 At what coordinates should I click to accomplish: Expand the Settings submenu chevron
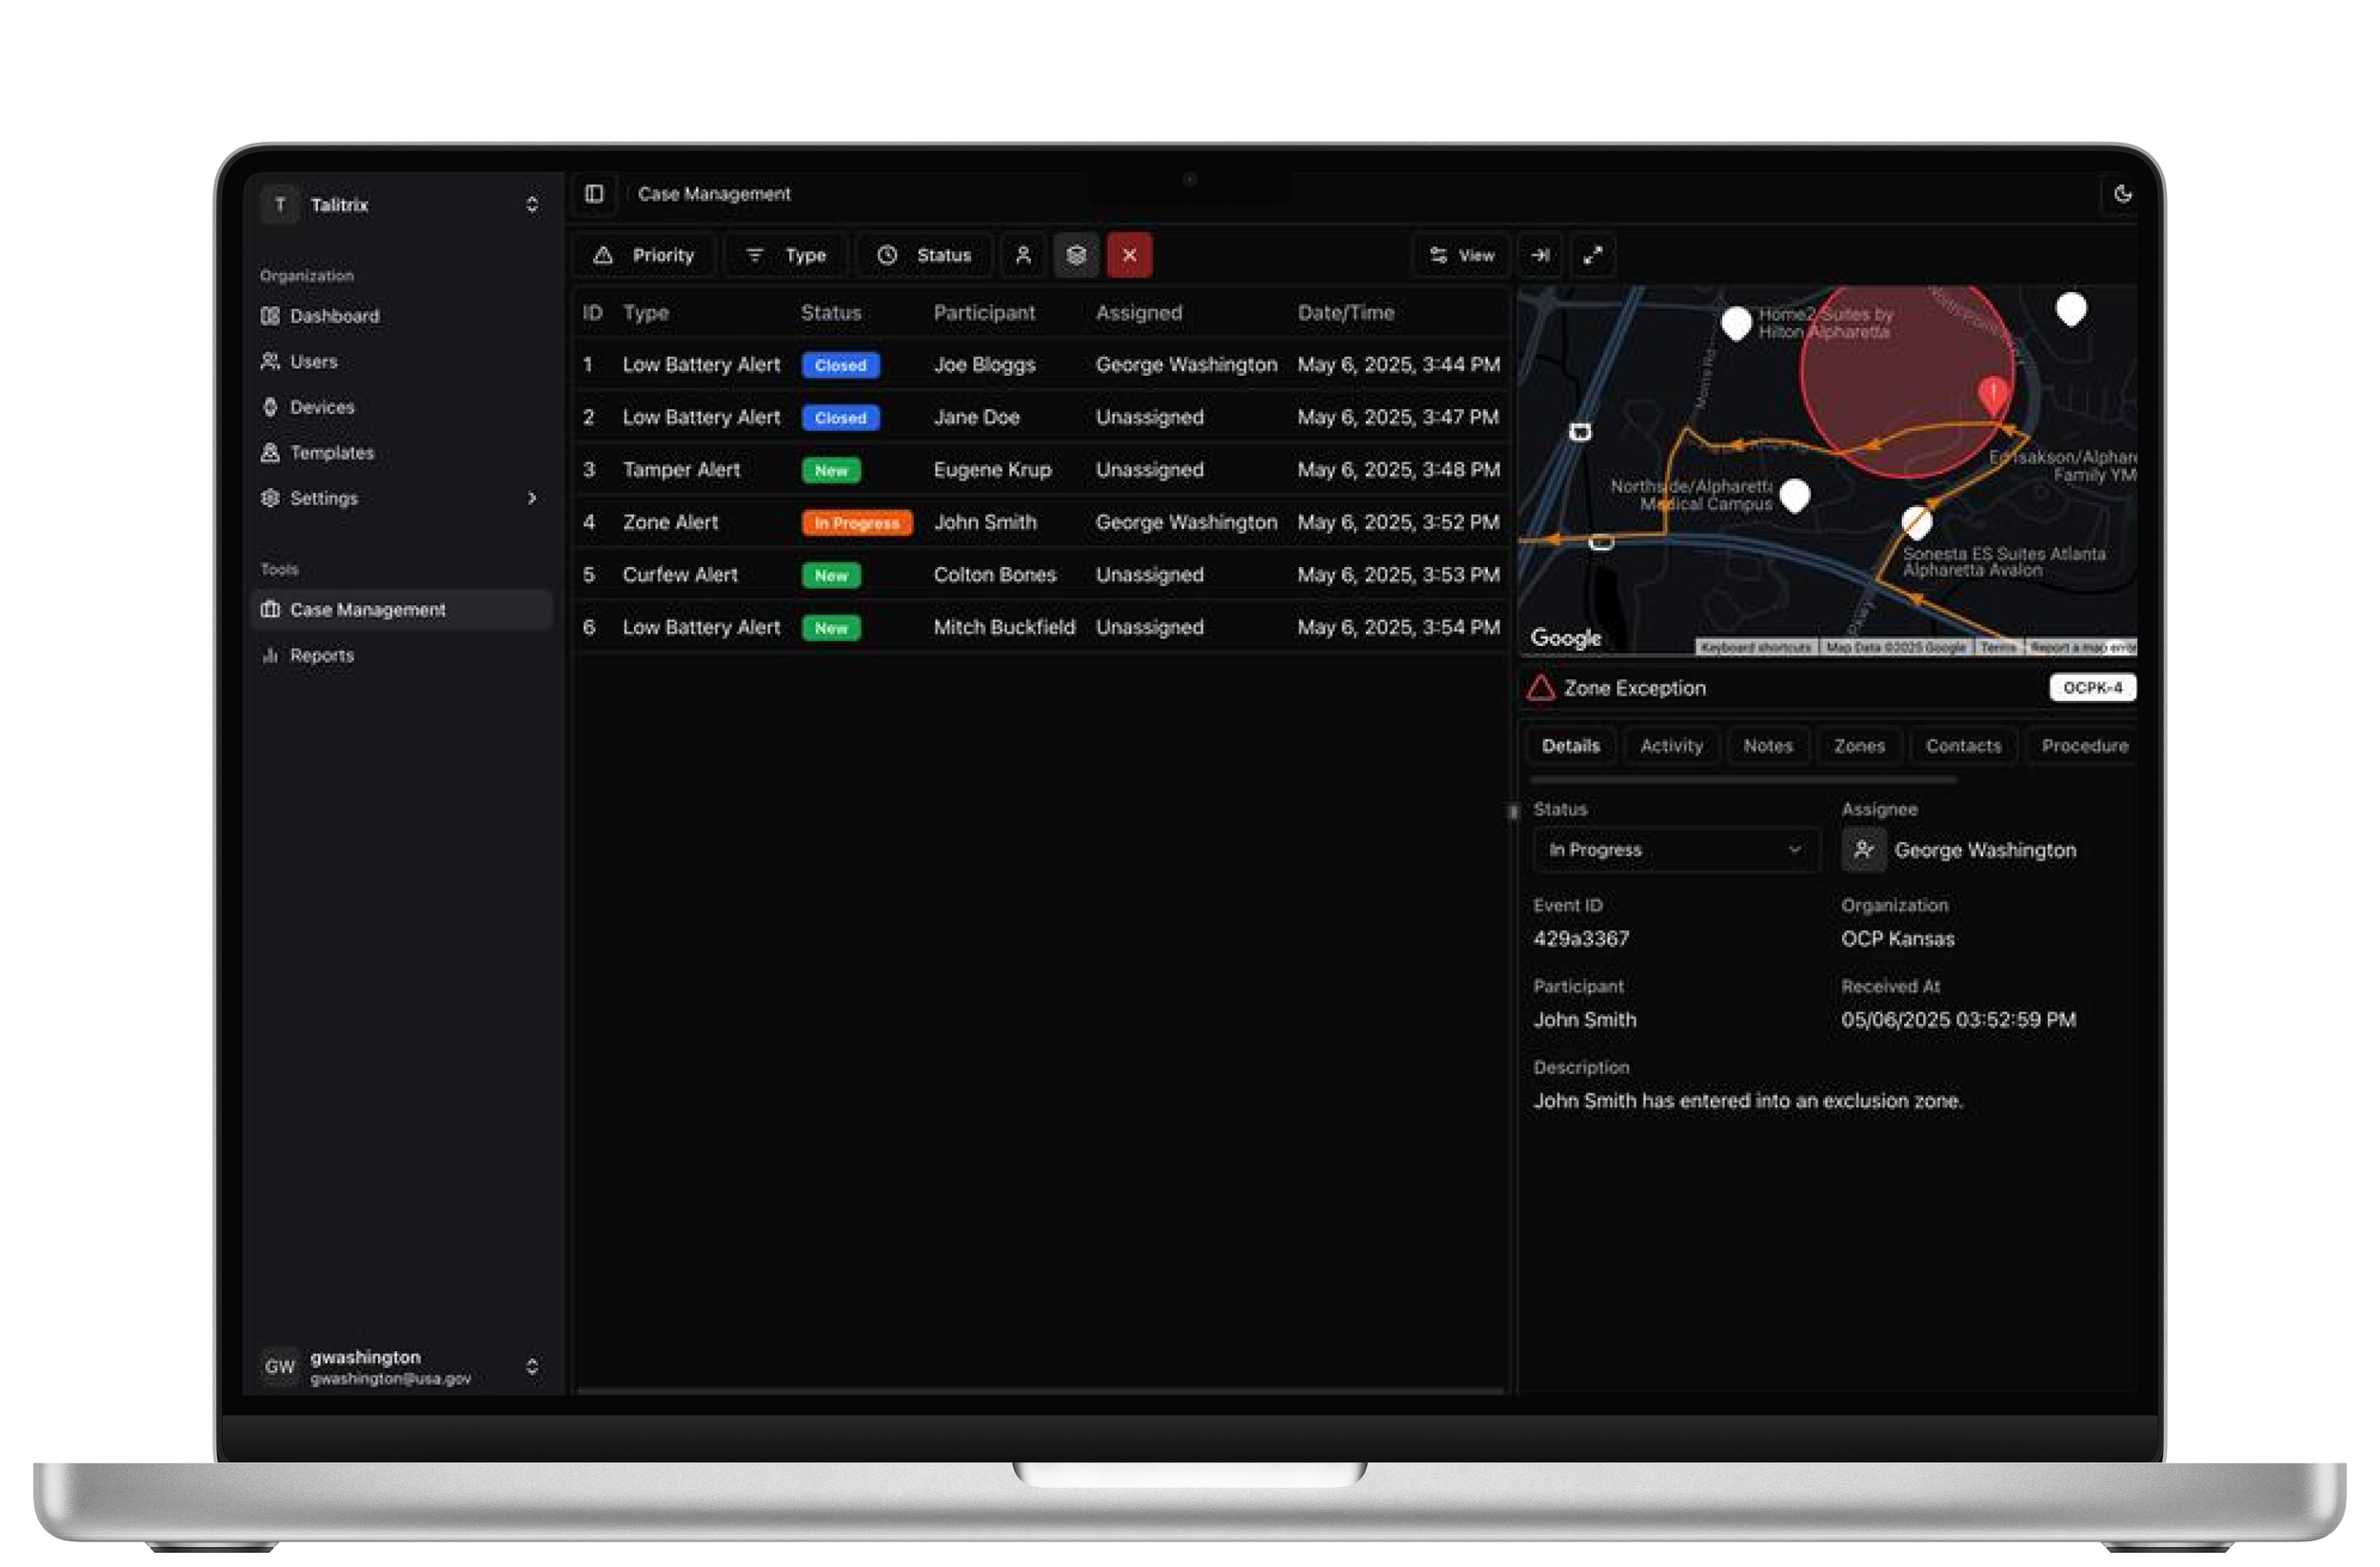tap(532, 499)
